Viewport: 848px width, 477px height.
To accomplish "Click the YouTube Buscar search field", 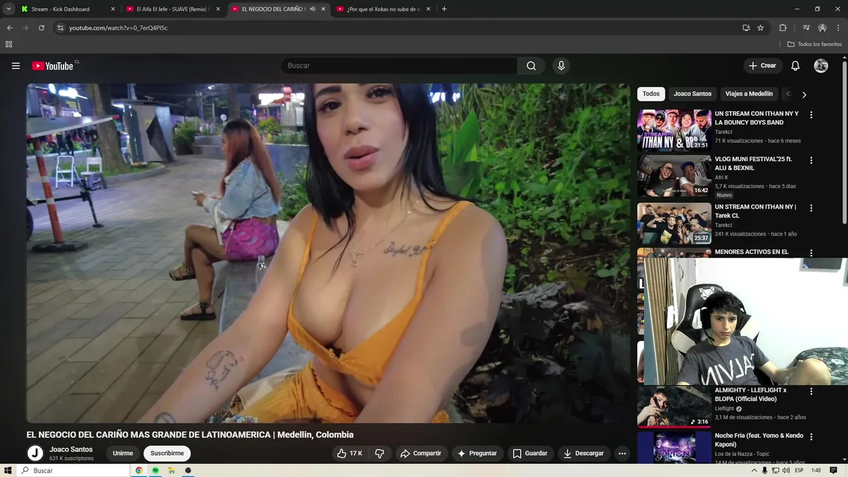I will coord(399,66).
